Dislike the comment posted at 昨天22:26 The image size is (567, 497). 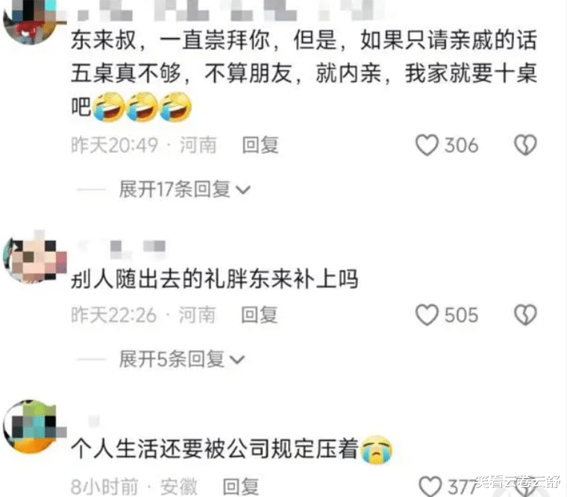[525, 315]
